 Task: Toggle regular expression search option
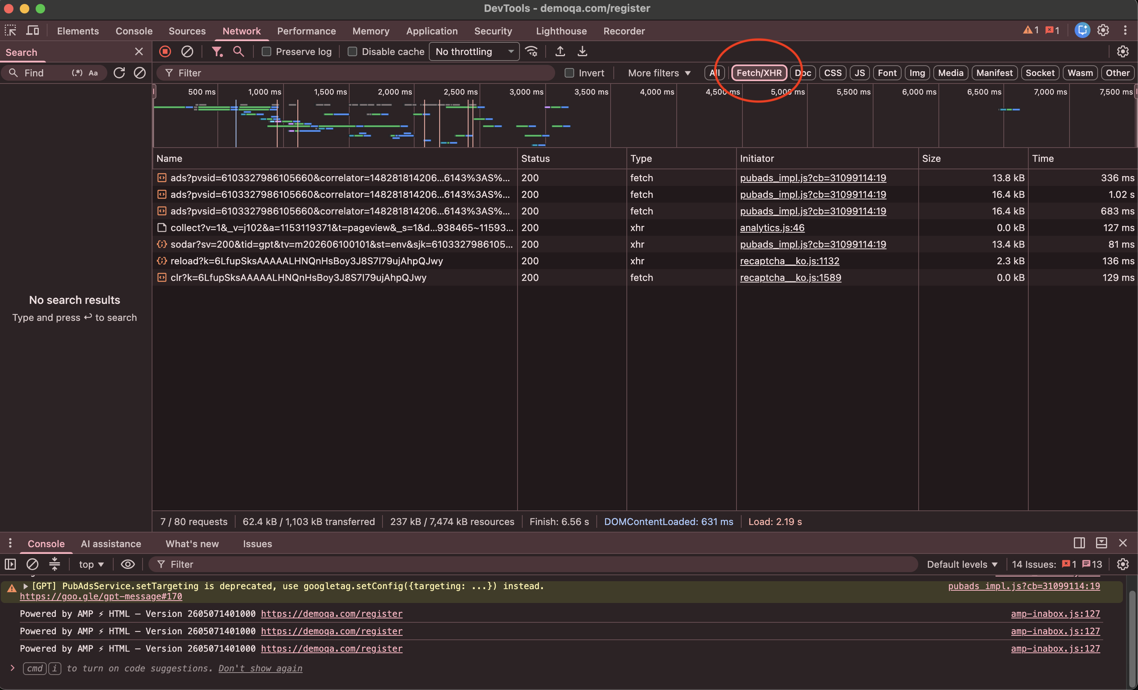click(x=77, y=73)
